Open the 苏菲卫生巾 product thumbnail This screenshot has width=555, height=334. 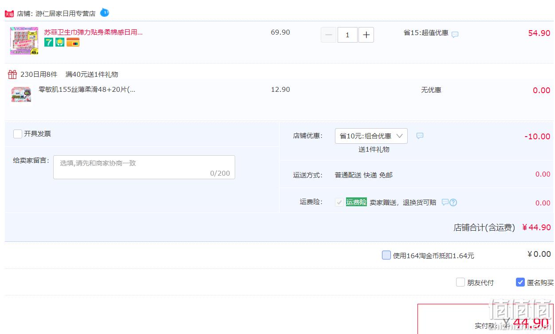click(24, 41)
